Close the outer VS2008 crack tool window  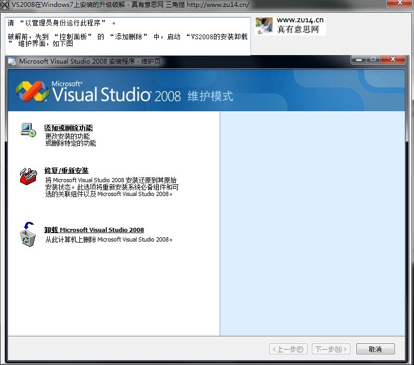click(400, 3)
